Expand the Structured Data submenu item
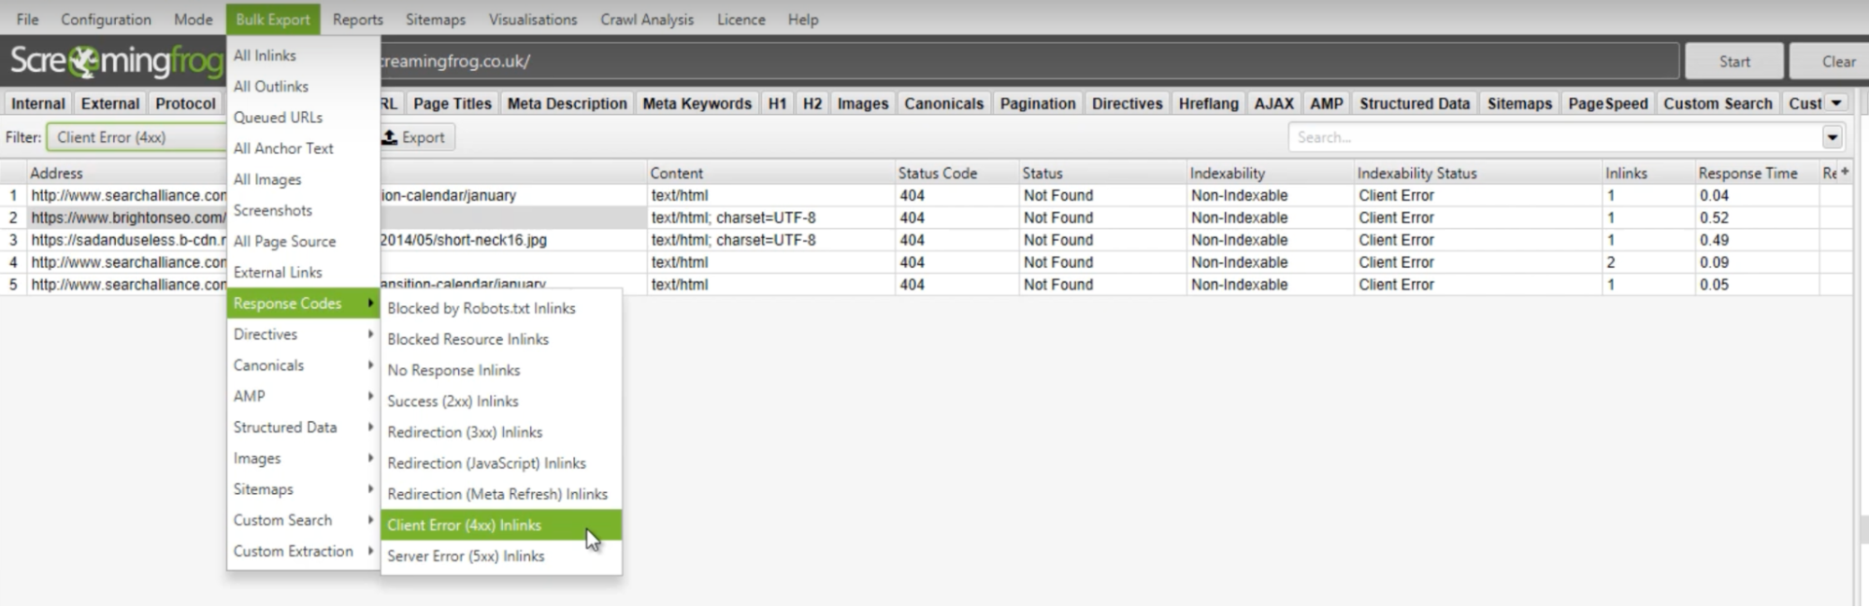The height and width of the screenshot is (607, 1869). [x=302, y=427]
